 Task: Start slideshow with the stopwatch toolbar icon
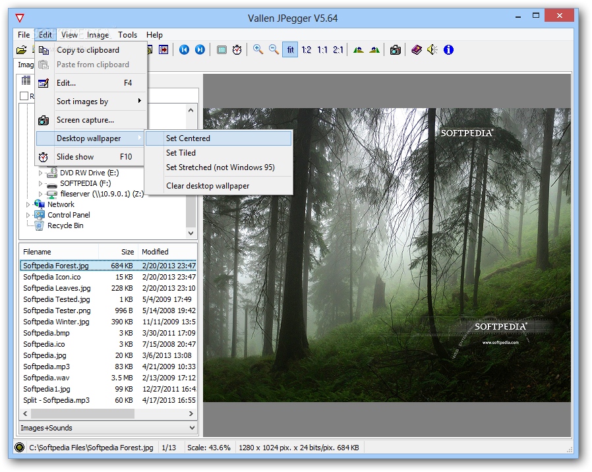(x=237, y=50)
